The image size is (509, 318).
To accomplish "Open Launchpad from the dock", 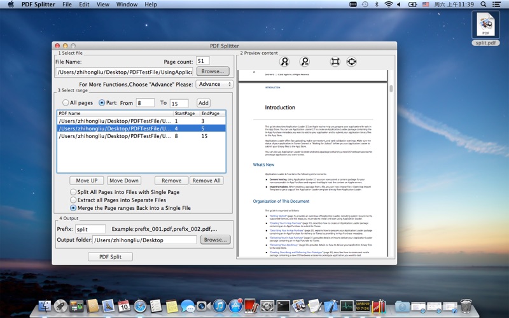I will [60, 306].
